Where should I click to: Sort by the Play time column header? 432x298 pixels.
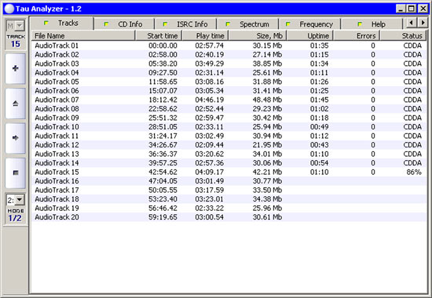[x=206, y=36]
